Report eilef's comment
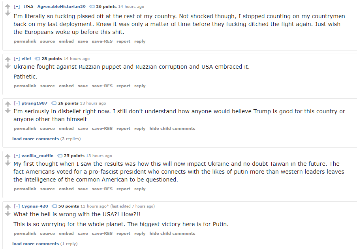Image resolution: width=357 pixels, height=249 pixels. pos(123,86)
